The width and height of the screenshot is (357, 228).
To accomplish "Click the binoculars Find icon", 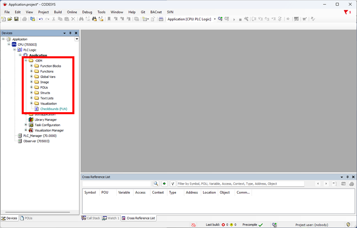I will pos(81,19).
